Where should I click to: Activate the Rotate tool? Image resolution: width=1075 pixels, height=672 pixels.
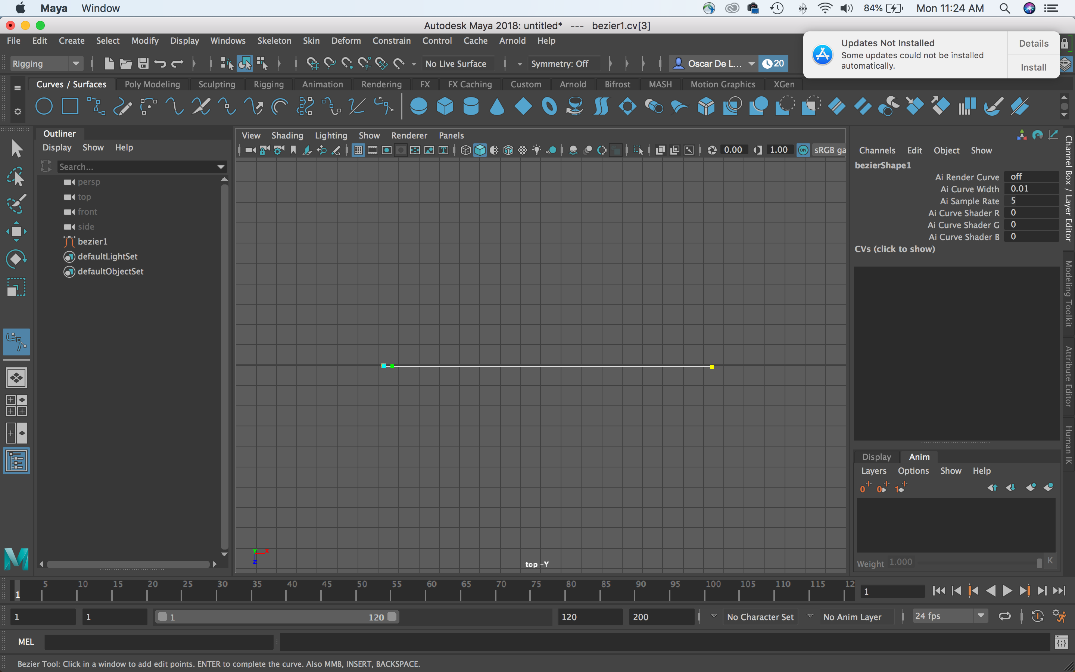pos(16,259)
